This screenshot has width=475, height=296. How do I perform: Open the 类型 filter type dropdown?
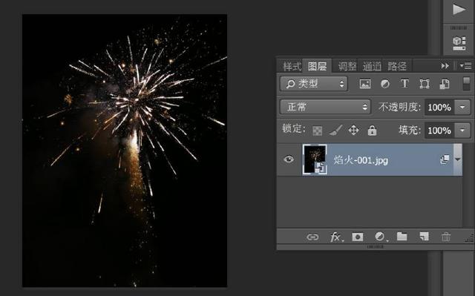click(313, 84)
